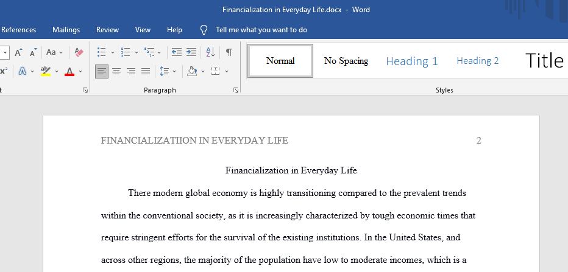
Task: Expand Text Effects dropdown arrow
Action: point(32,72)
